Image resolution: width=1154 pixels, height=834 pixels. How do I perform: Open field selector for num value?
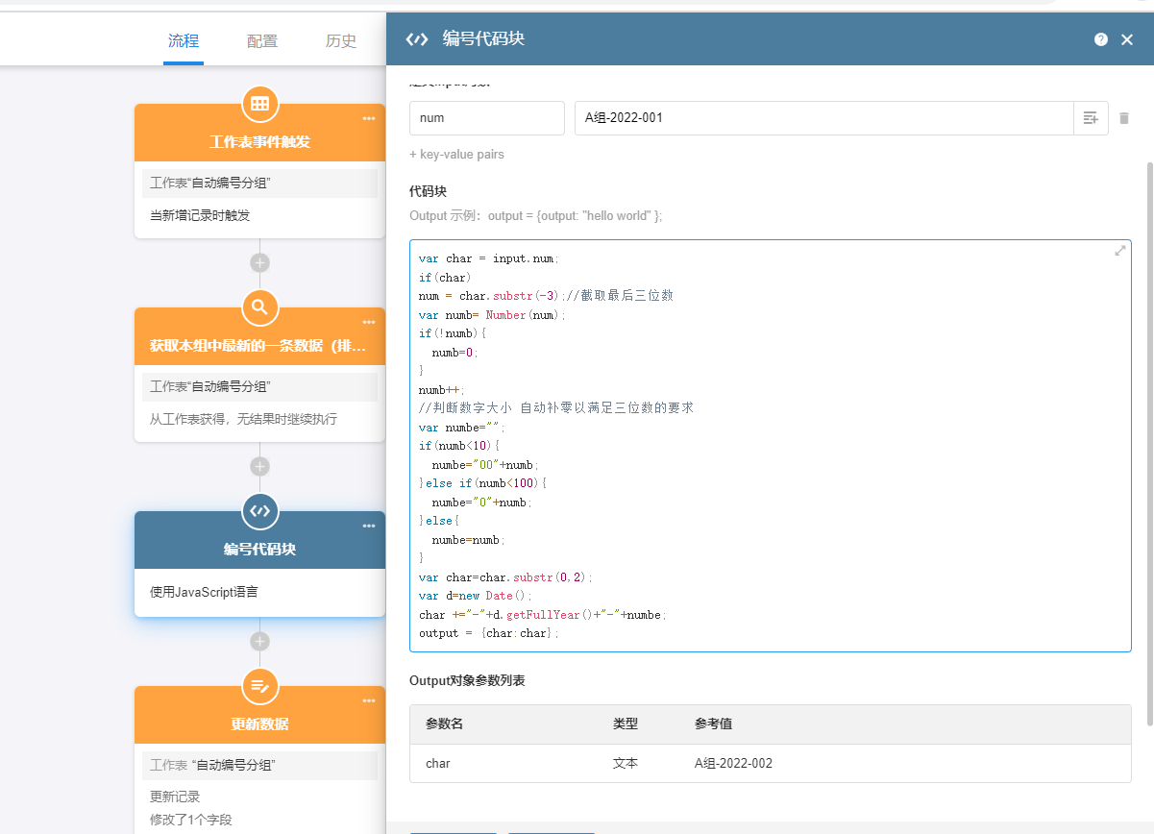click(1091, 118)
